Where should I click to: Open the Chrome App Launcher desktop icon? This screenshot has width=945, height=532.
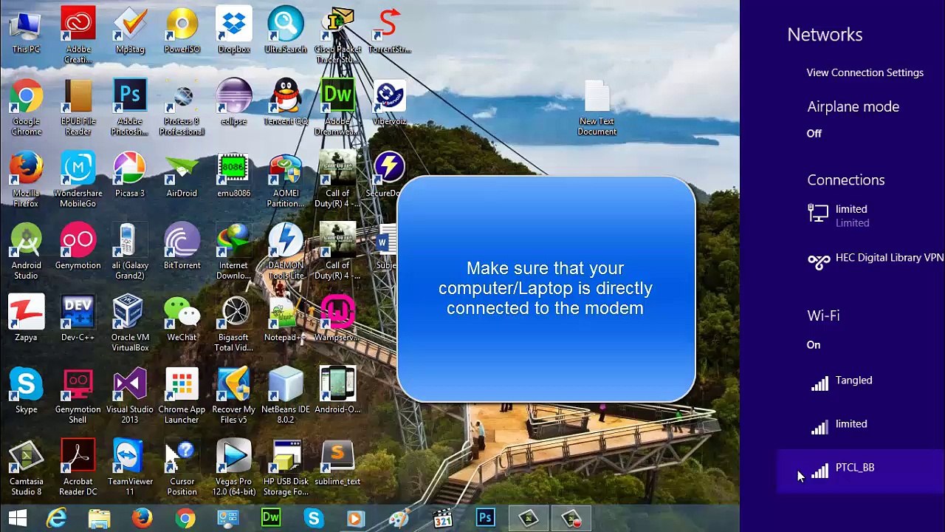coord(182,396)
